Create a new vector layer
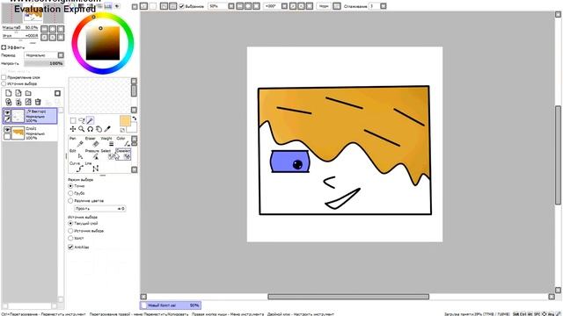The width and height of the screenshot is (563, 316). click(18, 93)
